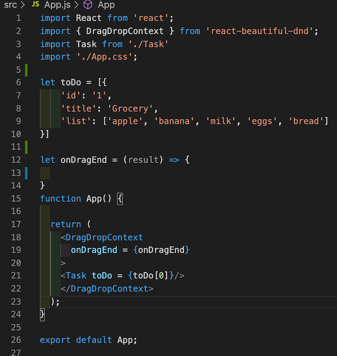Click the 'react-beautiful-dnd' string
The image size is (337, 356).
click(x=260, y=31)
